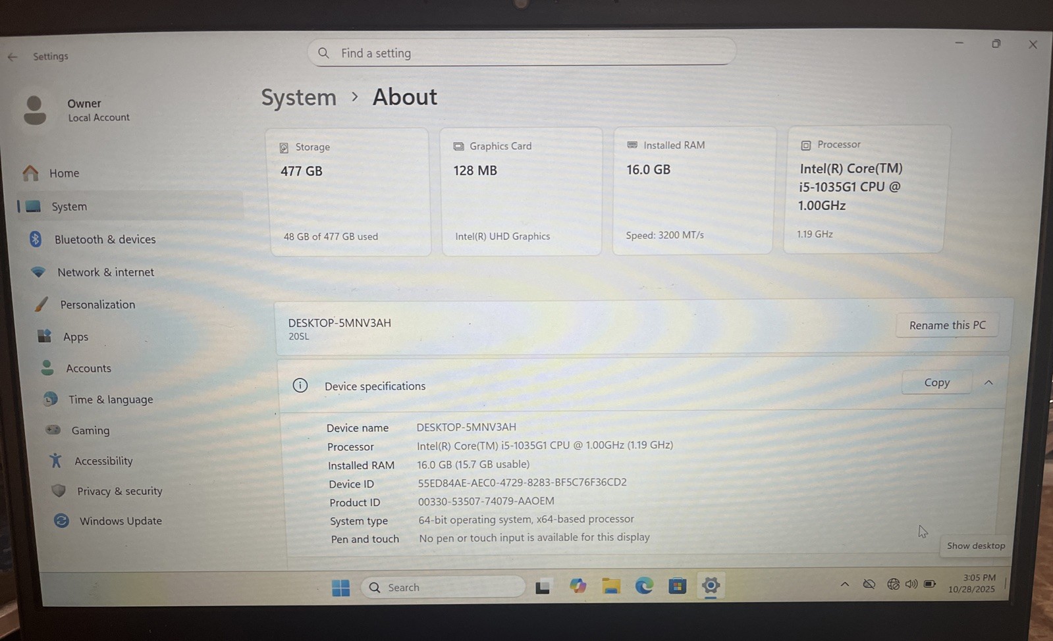Go to Personalization settings
1053x641 pixels.
click(86, 305)
